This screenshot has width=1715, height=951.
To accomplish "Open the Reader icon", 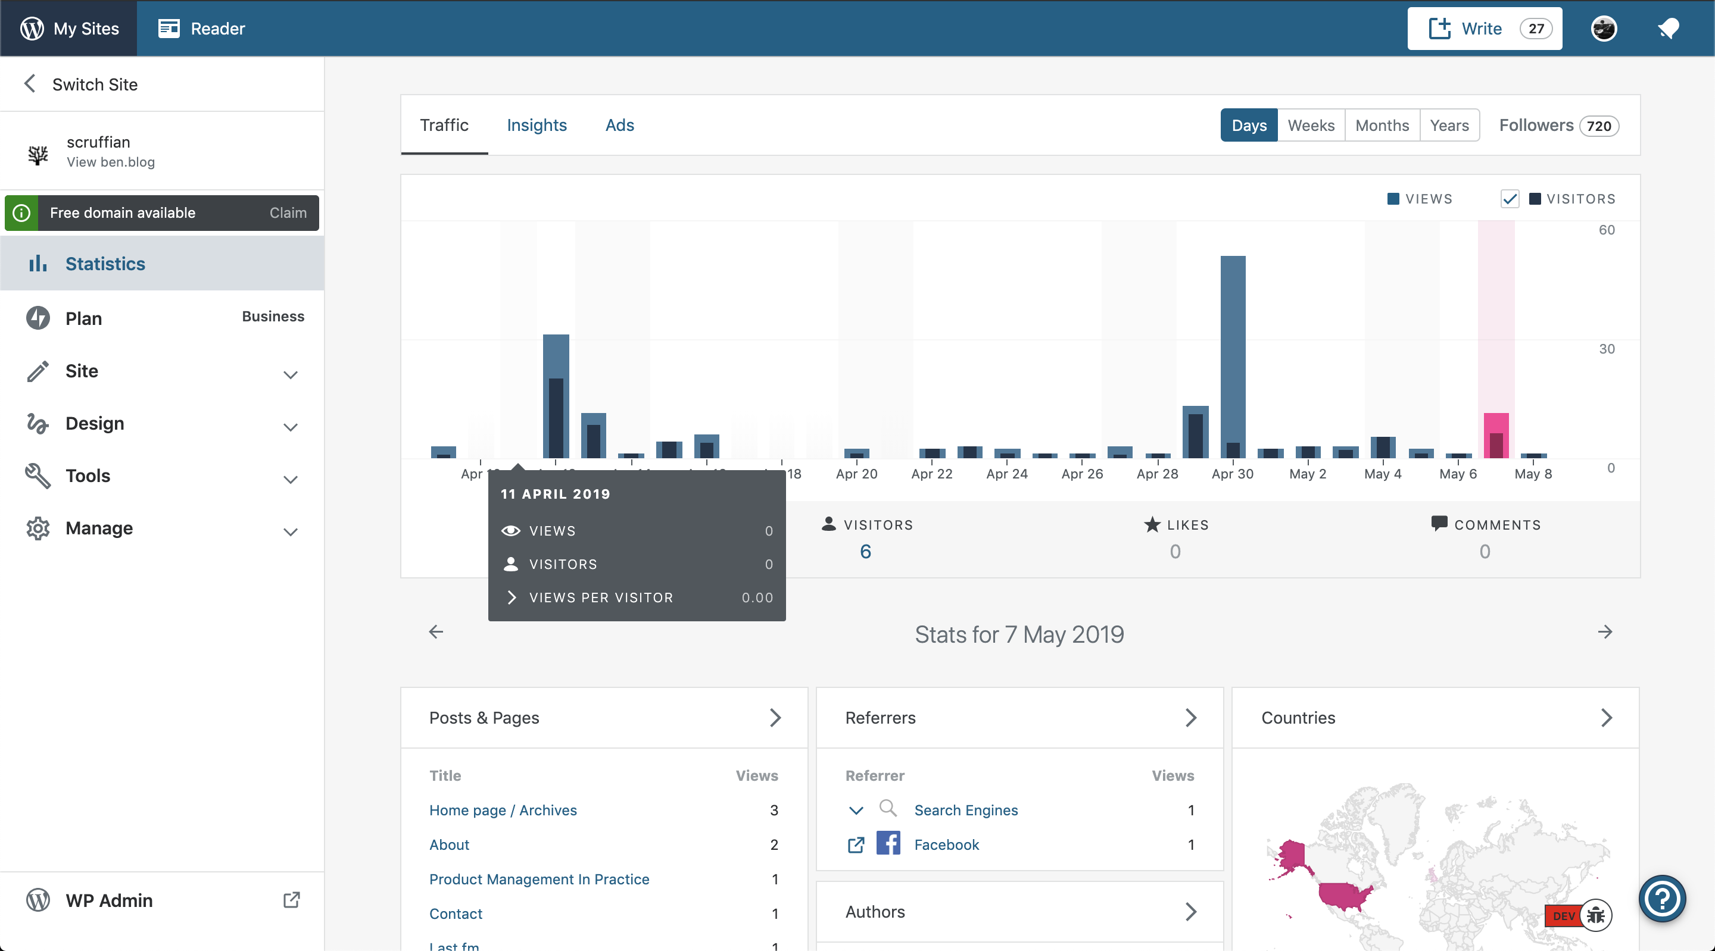I will point(169,29).
